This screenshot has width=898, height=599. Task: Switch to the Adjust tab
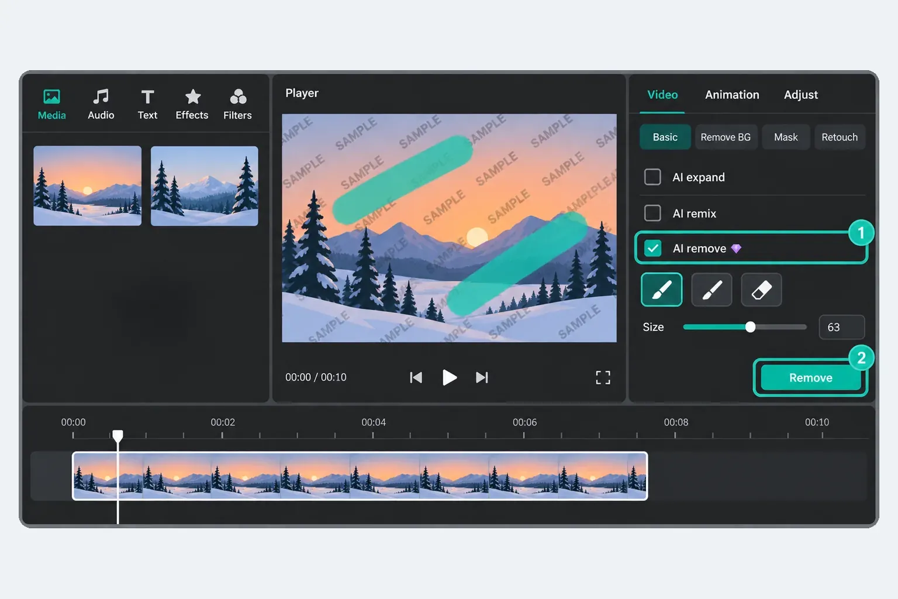click(800, 95)
